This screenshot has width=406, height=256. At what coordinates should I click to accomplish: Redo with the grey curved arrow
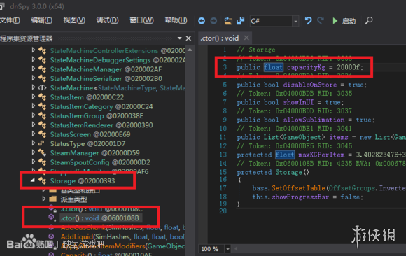click(x=321, y=21)
